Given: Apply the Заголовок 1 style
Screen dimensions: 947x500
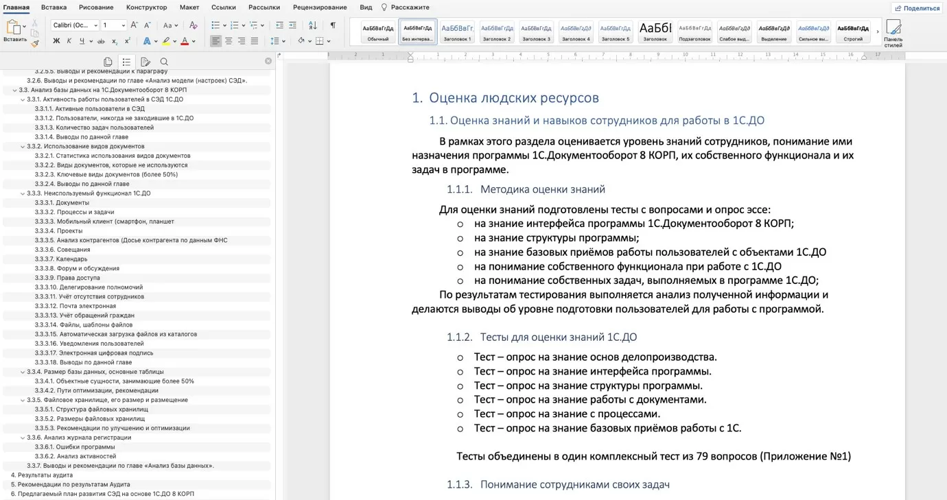Looking at the screenshot, I should click(x=457, y=32).
